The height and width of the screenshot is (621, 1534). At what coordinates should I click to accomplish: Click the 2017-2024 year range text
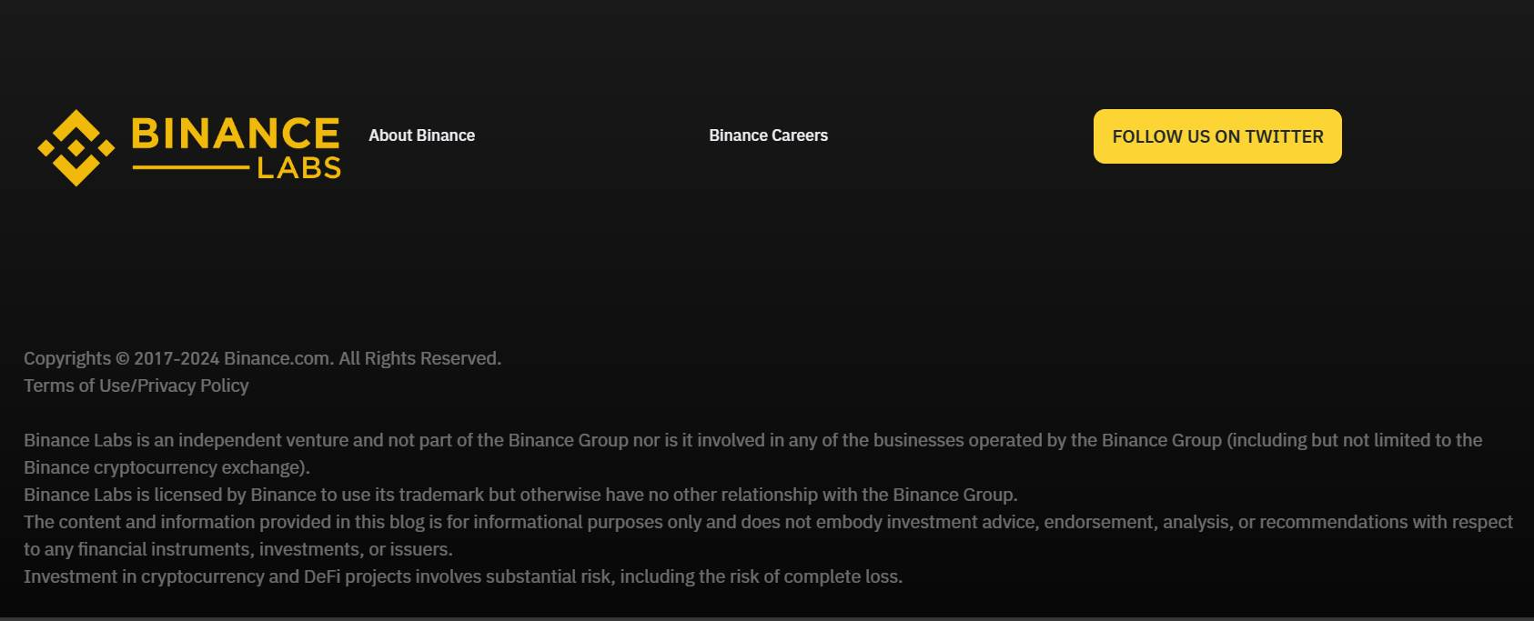(x=177, y=358)
